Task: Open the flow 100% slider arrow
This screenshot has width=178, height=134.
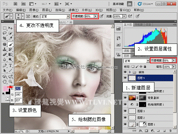Action: point(124,16)
